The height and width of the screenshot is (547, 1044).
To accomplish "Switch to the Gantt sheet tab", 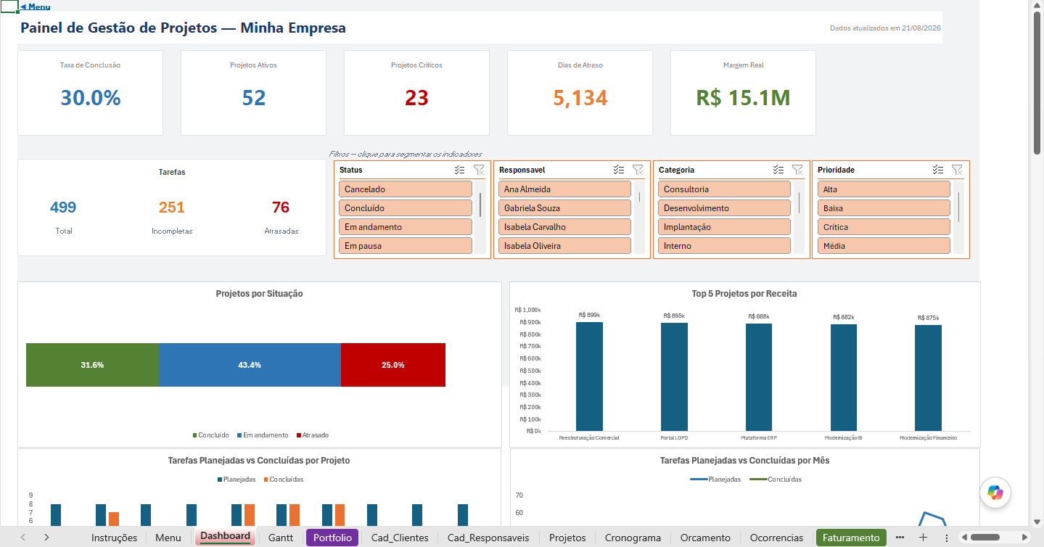I will pos(281,538).
